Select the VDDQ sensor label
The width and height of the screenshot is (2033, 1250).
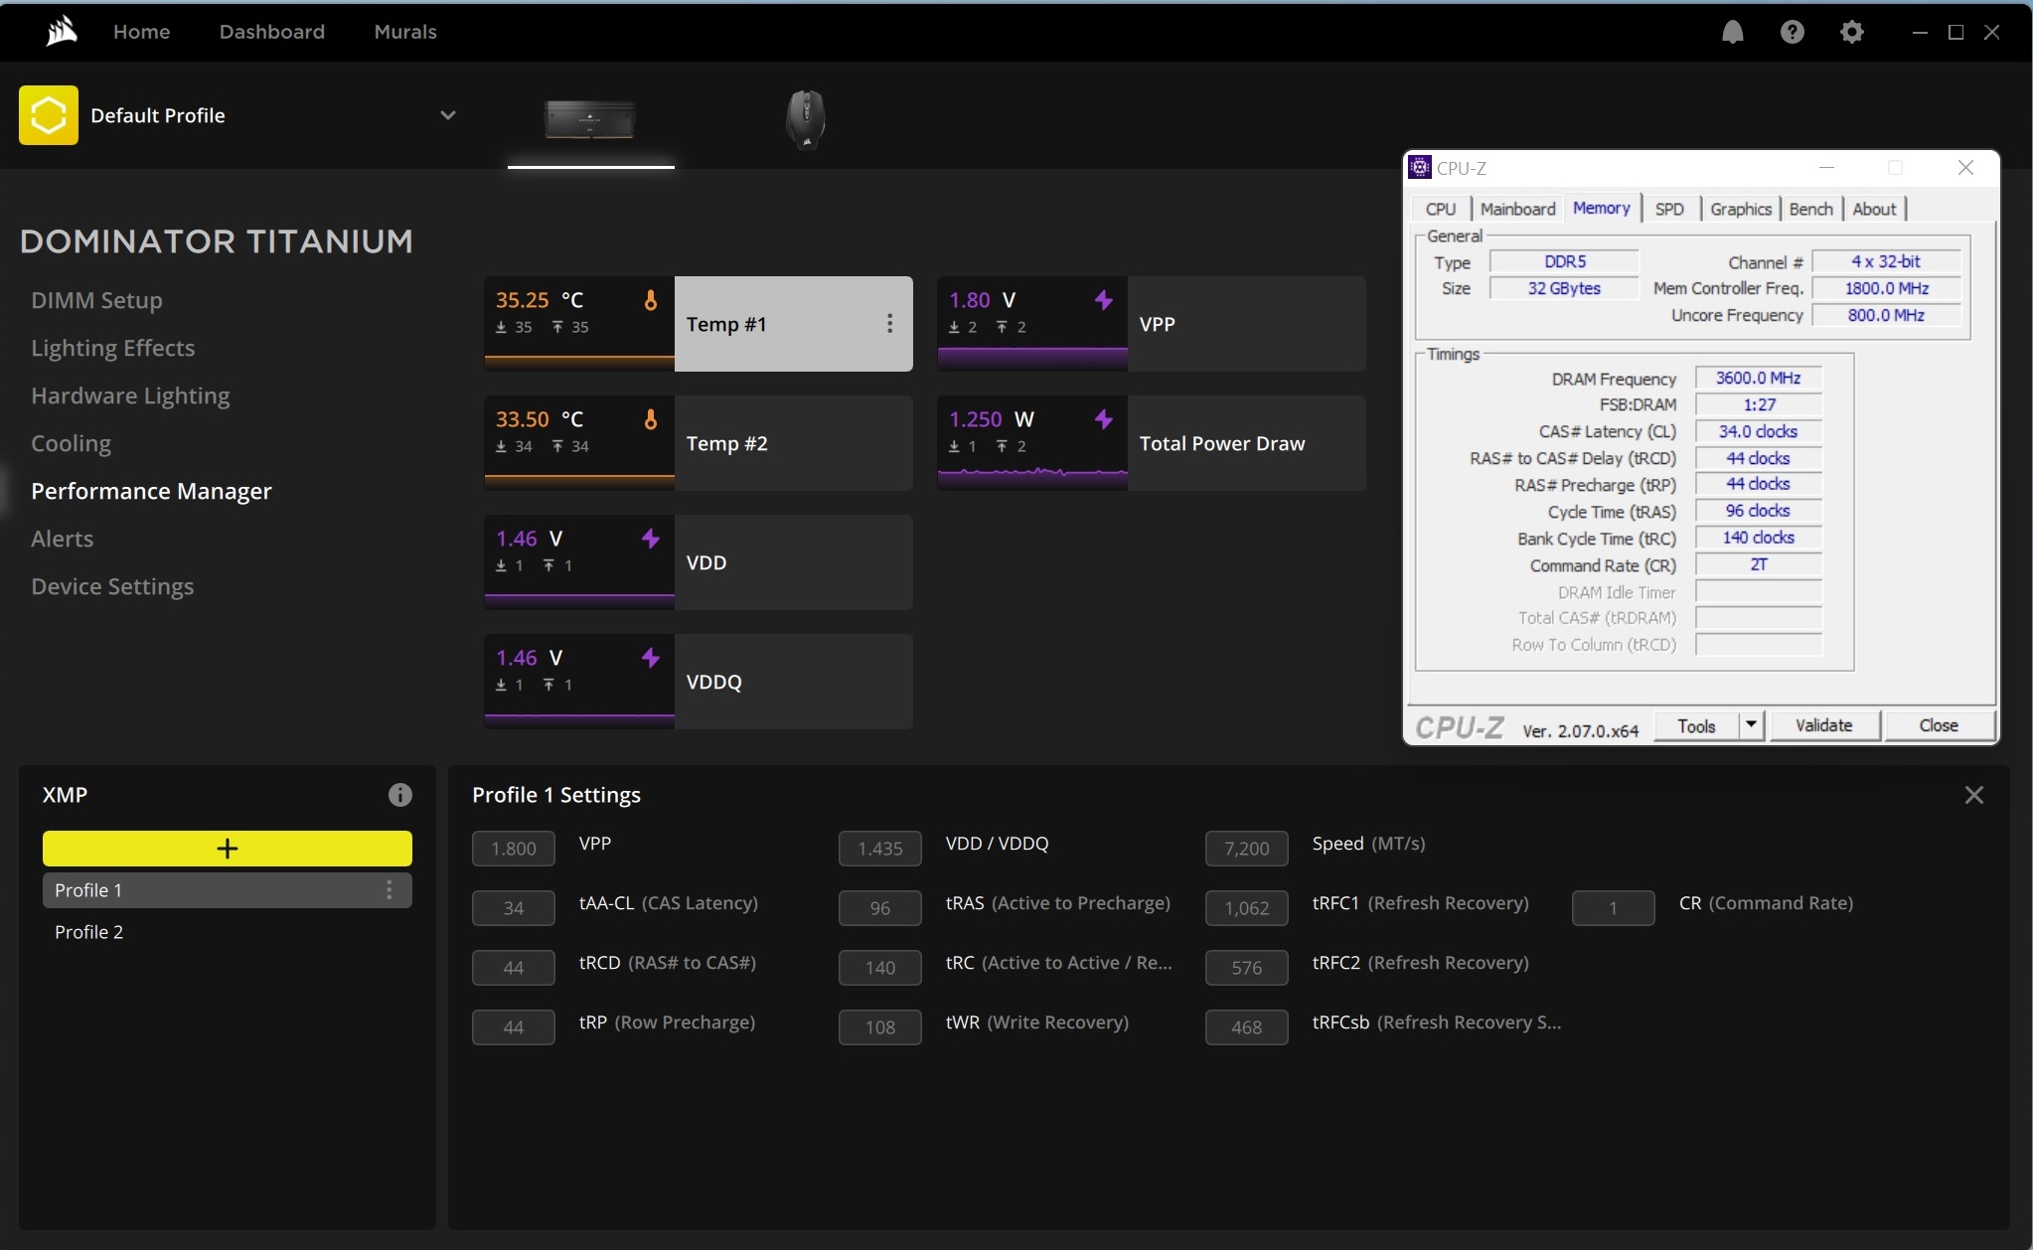(714, 682)
